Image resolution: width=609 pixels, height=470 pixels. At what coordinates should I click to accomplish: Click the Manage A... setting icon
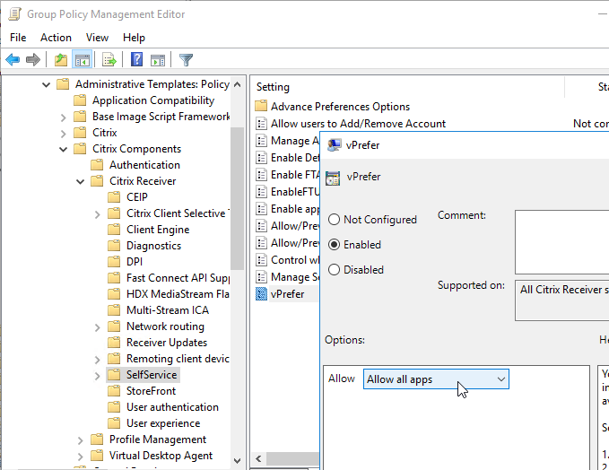[261, 141]
